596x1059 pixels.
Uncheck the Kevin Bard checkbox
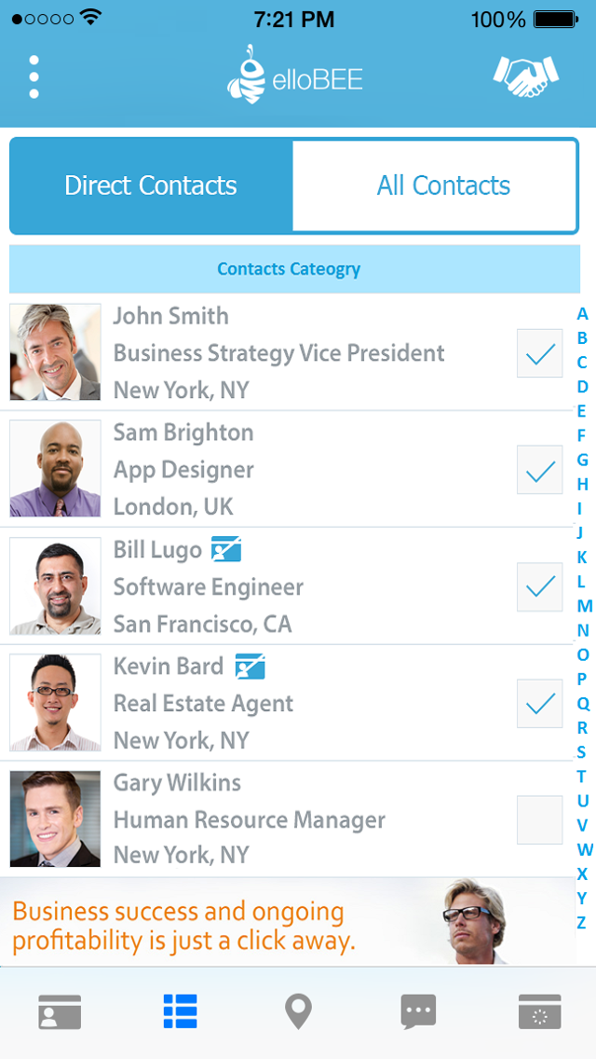click(540, 703)
